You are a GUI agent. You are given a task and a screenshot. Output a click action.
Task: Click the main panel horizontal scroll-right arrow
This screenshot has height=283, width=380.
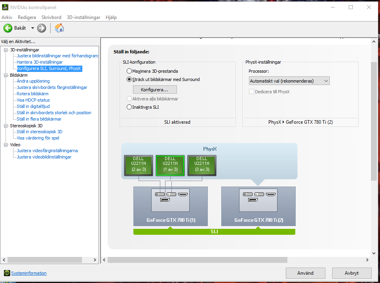[x=367, y=260]
